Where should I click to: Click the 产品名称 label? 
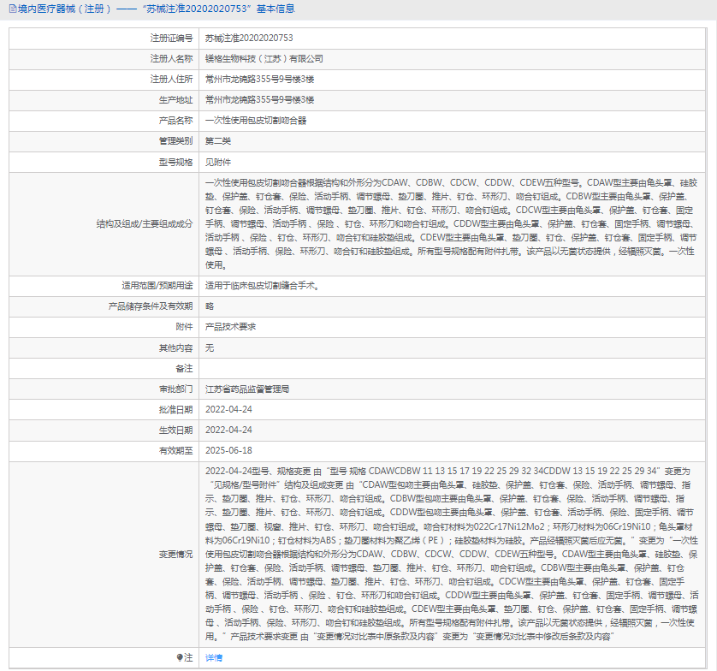point(175,121)
